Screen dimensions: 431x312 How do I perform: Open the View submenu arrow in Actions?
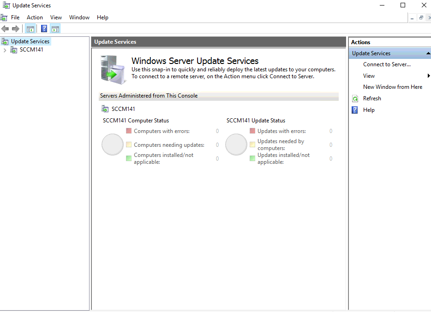[428, 75]
